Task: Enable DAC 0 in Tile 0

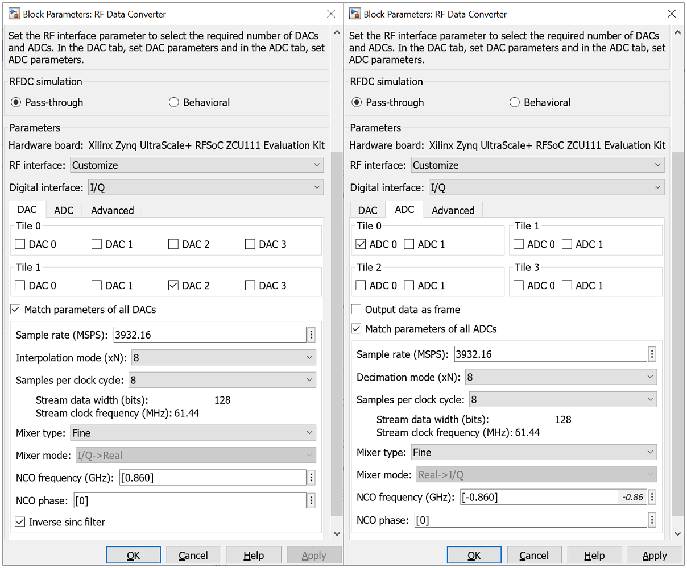Action: (19, 244)
